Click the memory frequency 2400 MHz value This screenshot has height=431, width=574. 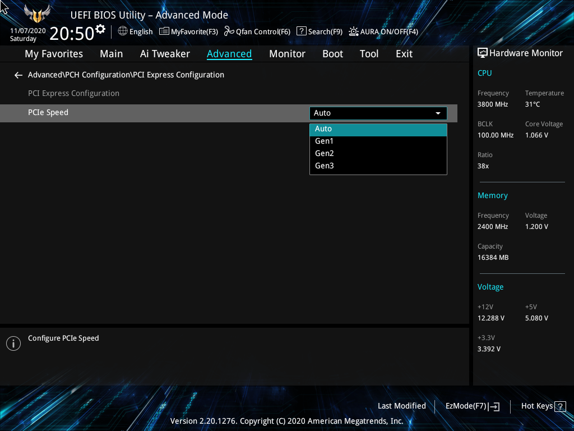pyautogui.click(x=492, y=227)
